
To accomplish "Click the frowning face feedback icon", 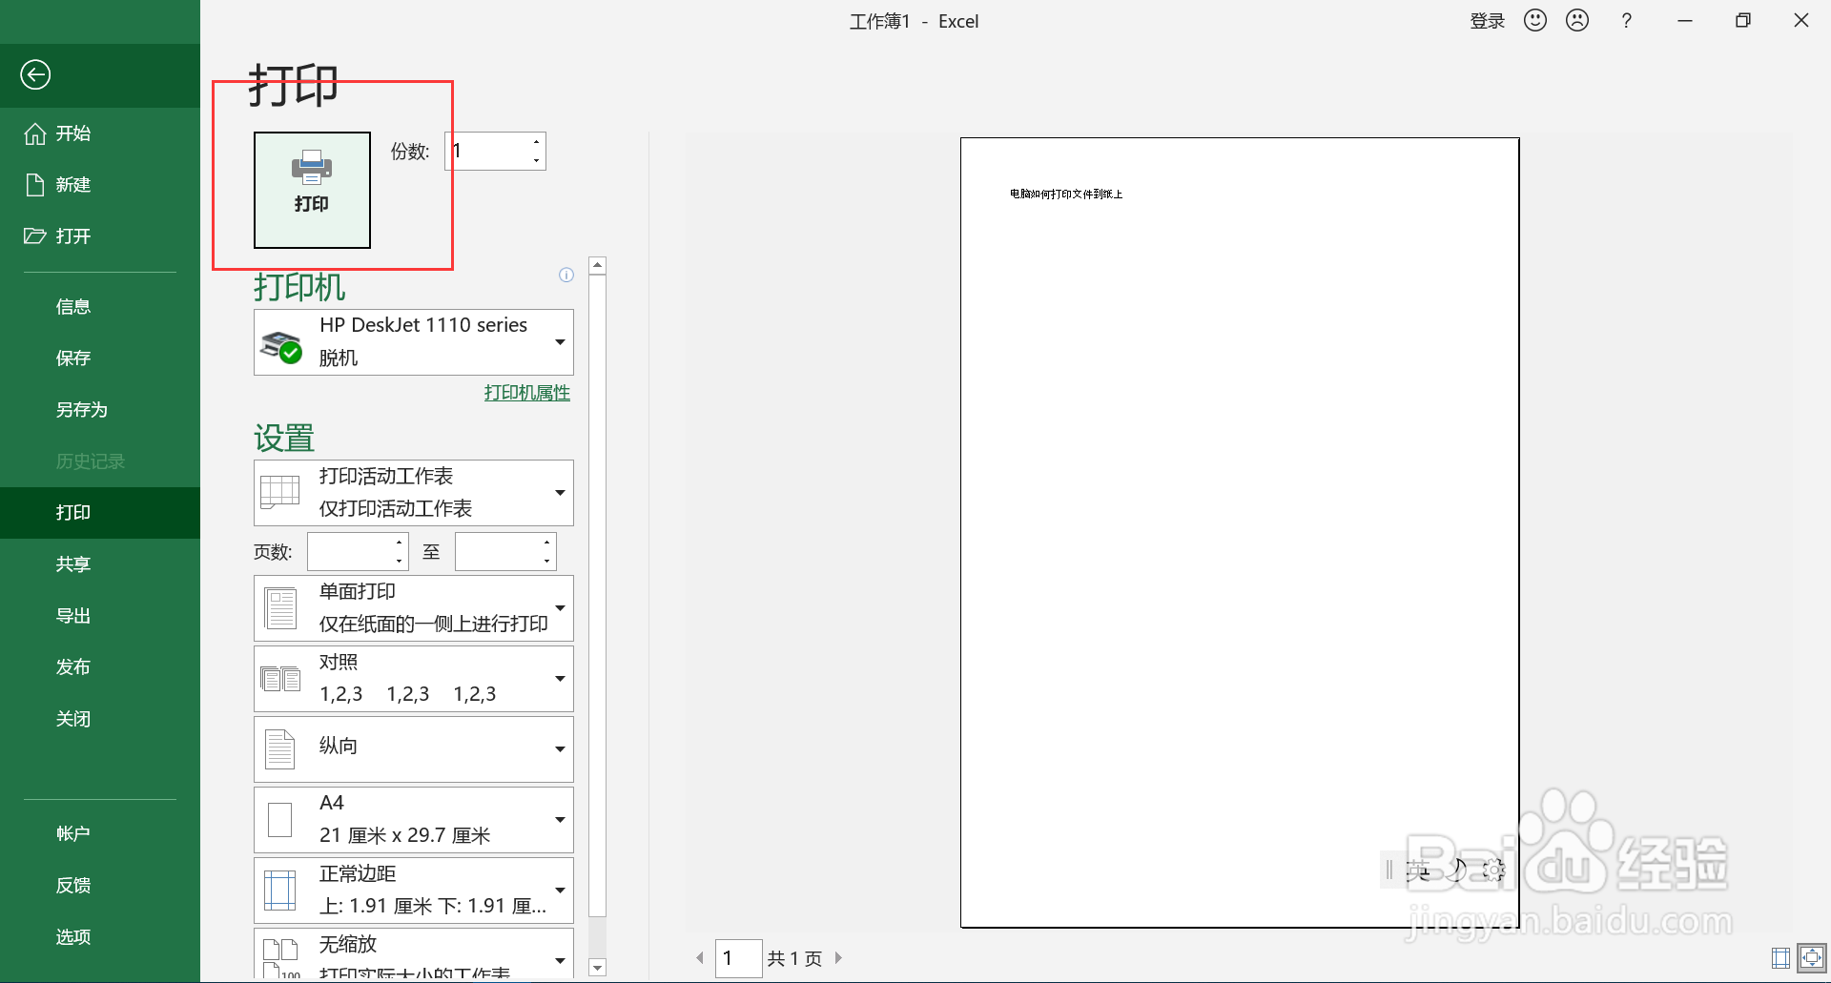I will coord(1577,20).
